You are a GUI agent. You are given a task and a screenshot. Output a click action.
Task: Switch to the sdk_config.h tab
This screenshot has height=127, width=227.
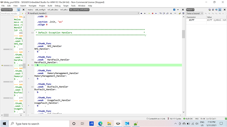point(40,10)
